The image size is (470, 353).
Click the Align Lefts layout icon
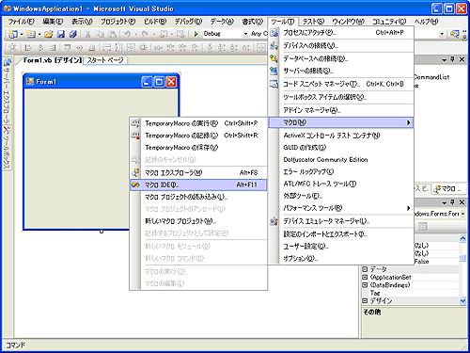tap(28, 48)
